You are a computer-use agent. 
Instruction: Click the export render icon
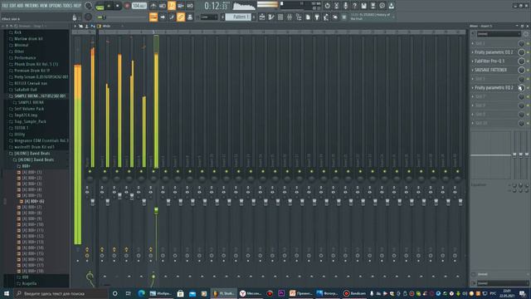[x=373, y=6]
